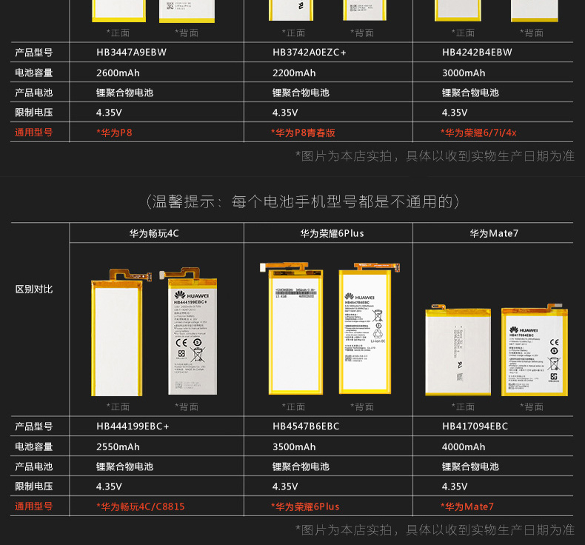Click the red *华为畅玩4C/C8815 text
The image size is (585, 545).
point(140,506)
